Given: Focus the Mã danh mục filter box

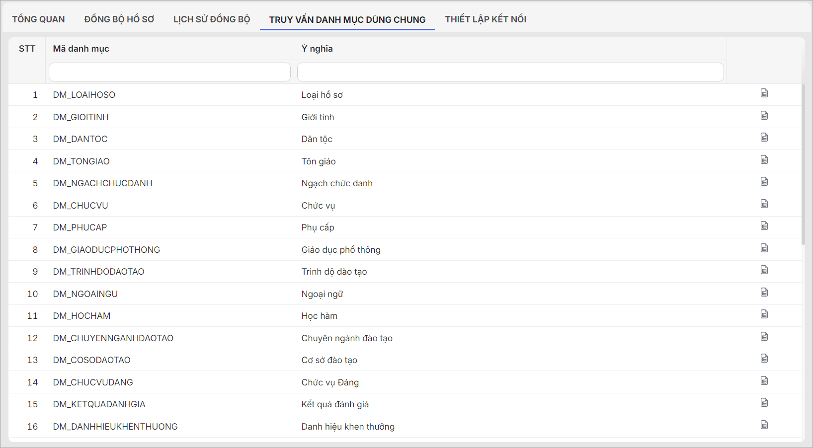Looking at the screenshot, I should pos(169,72).
